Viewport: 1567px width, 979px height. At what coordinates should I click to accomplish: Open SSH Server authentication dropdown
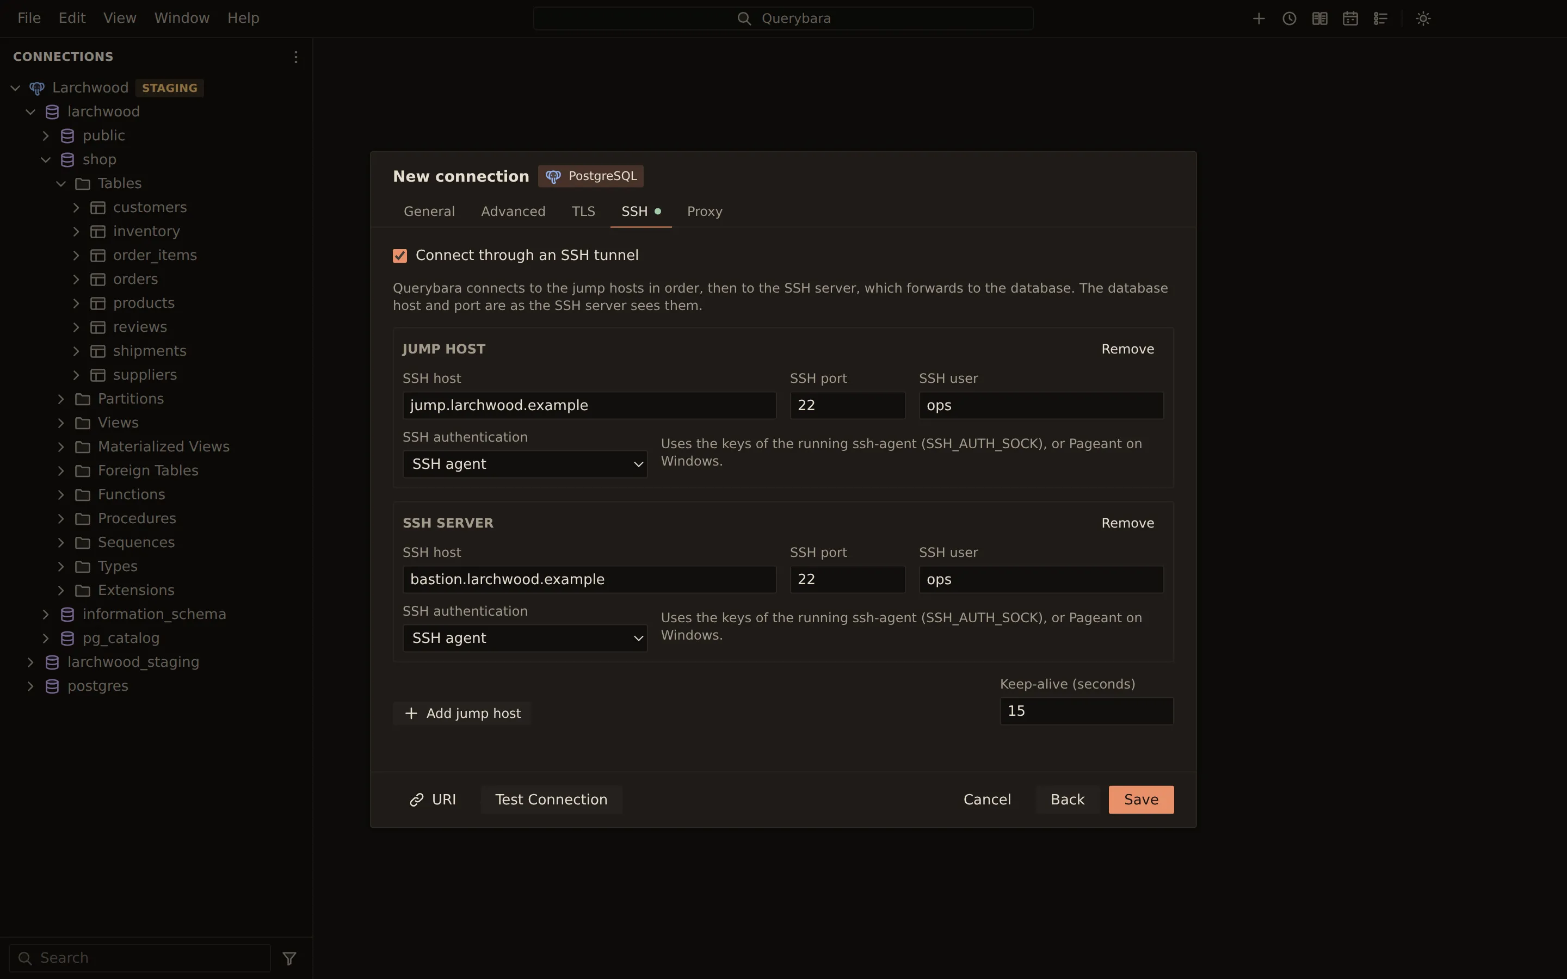coord(525,639)
